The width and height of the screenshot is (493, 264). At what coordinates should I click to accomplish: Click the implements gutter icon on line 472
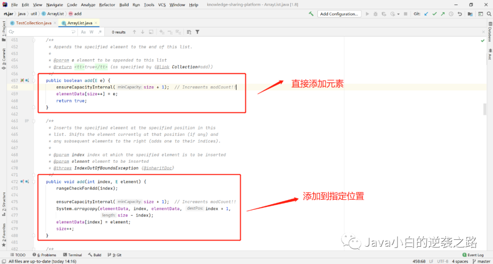(22, 181)
